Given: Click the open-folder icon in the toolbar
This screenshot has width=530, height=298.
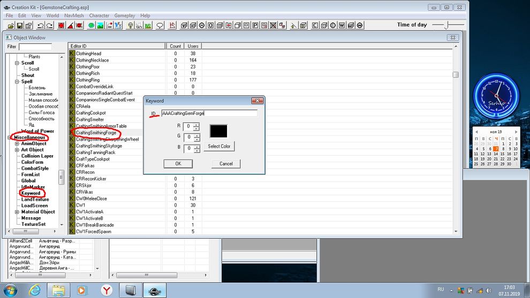Looking at the screenshot, I should point(11,25).
